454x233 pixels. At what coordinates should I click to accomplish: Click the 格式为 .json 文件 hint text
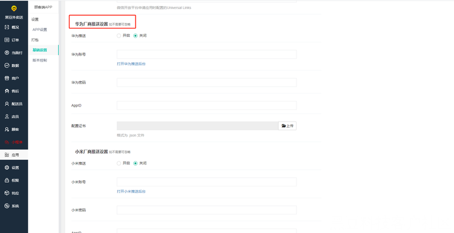pos(131,135)
